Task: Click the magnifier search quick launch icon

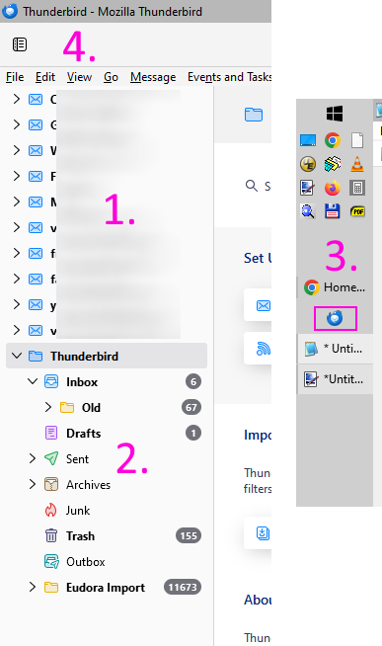Action: coord(308,211)
